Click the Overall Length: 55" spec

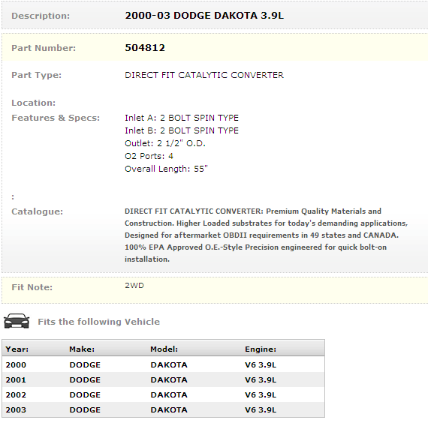(x=166, y=169)
